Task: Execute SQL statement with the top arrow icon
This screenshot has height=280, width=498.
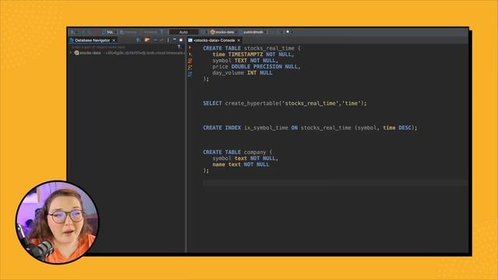Action: (x=190, y=47)
